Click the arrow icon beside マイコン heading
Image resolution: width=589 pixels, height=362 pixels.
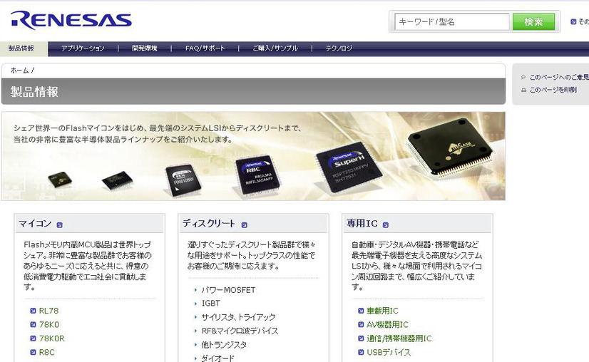click(59, 225)
